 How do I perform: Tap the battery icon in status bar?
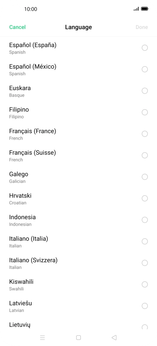point(145,9)
